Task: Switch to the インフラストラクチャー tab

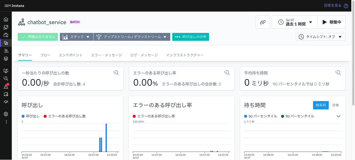Action: pos(185,55)
